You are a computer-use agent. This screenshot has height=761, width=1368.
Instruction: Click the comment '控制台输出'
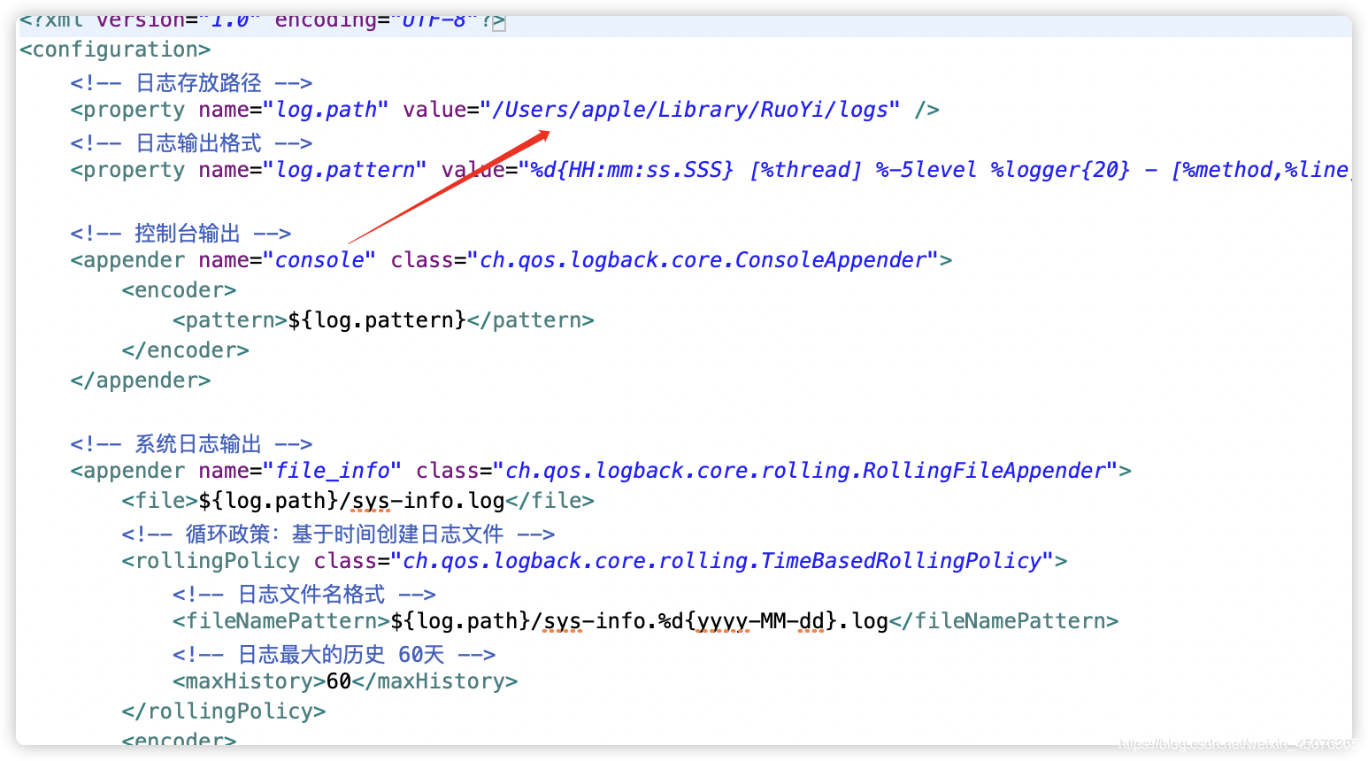[181, 234]
